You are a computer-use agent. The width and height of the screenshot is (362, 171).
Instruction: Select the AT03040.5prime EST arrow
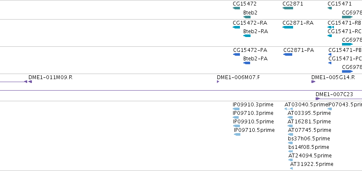click(288, 109)
